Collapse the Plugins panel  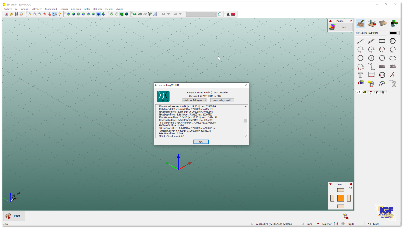point(330,21)
